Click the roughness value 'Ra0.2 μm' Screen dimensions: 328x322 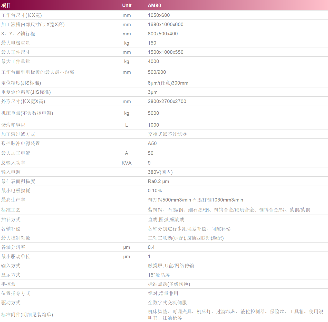(158, 181)
